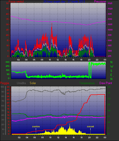Click the 270 value on the wind direction axis
The width and height of the screenshot is (119, 141).
point(7,66)
